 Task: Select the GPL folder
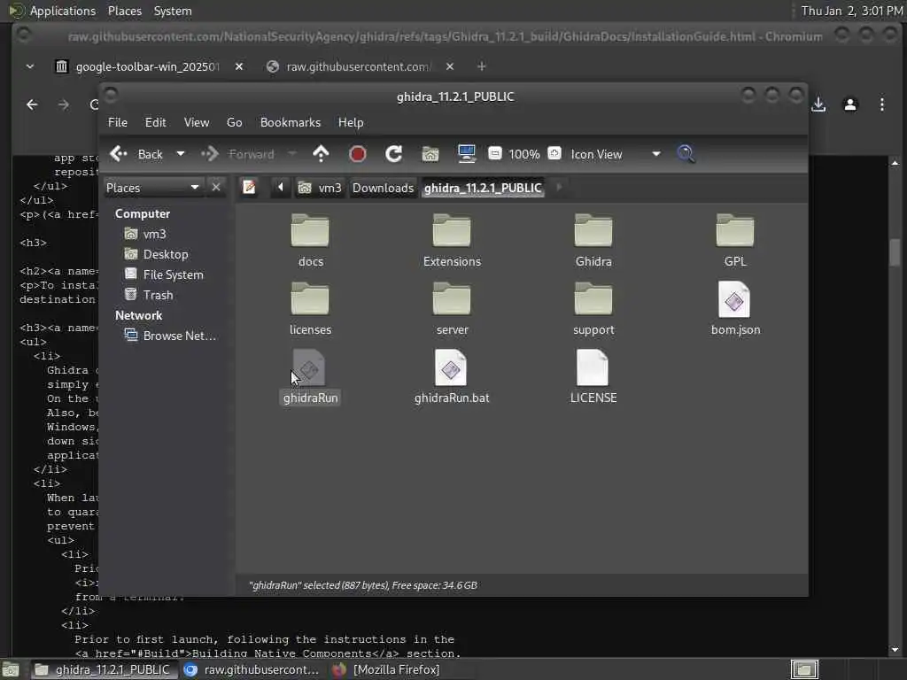tap(735, 241)
